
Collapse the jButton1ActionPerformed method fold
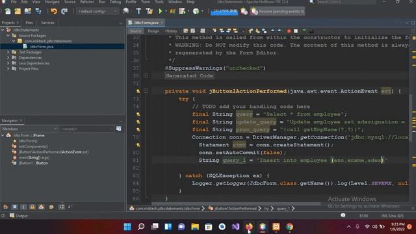tap(146, 91)
